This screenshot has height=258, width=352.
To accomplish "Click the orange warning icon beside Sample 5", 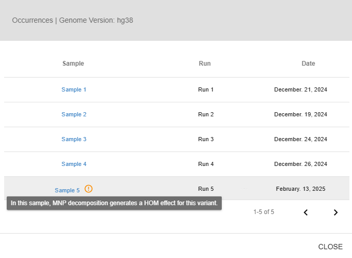I will tap(89, 189).
